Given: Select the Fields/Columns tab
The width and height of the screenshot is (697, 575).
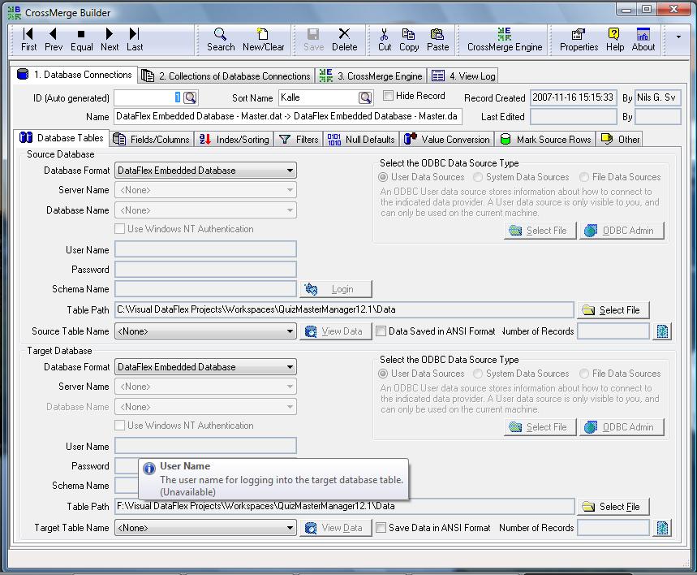Looking at the screenshot, I should pos(152,140).
